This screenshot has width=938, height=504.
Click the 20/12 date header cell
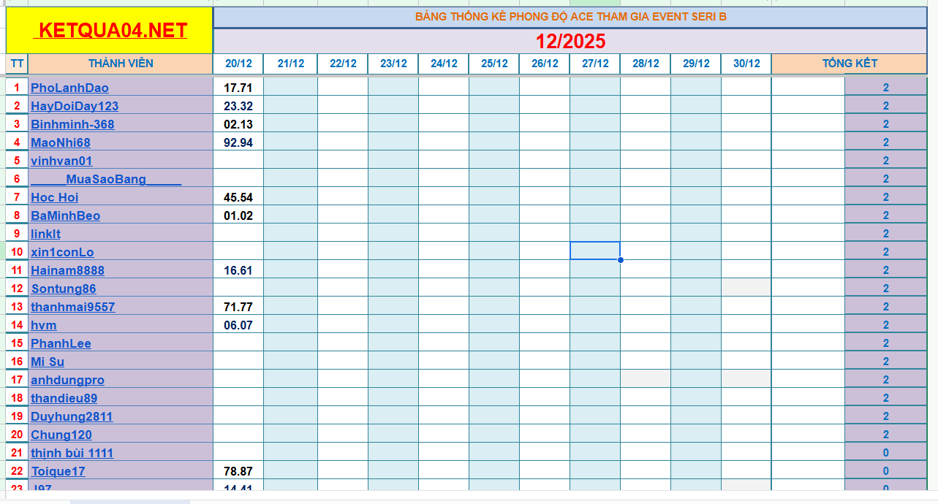tap(238, 64)
